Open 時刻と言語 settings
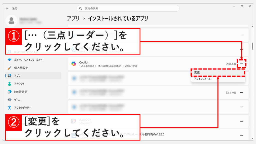Viewport: 256px width, 144px height. click(33, 92)
